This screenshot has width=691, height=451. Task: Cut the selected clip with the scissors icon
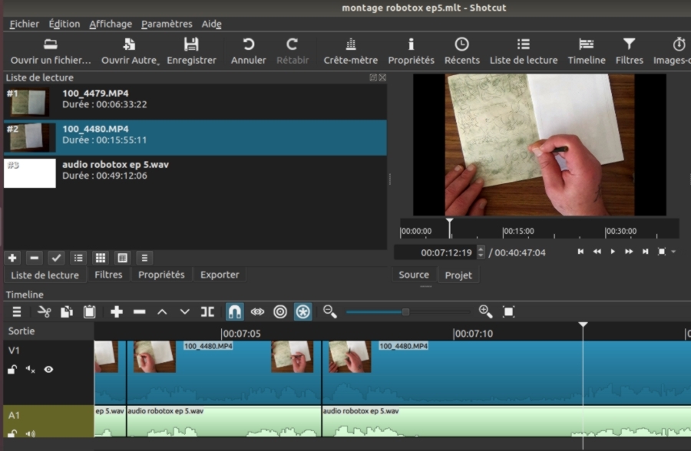pos(44,311)
